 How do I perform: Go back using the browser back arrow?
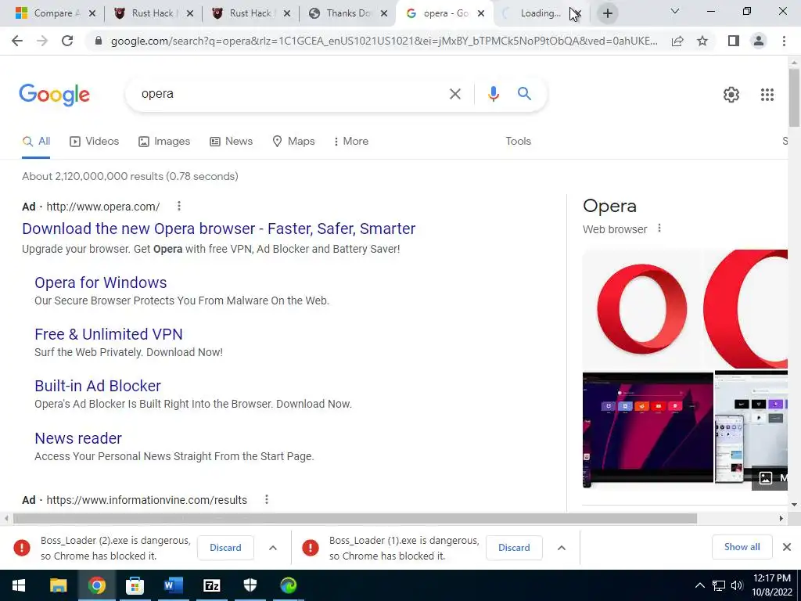tap(17, 41)
